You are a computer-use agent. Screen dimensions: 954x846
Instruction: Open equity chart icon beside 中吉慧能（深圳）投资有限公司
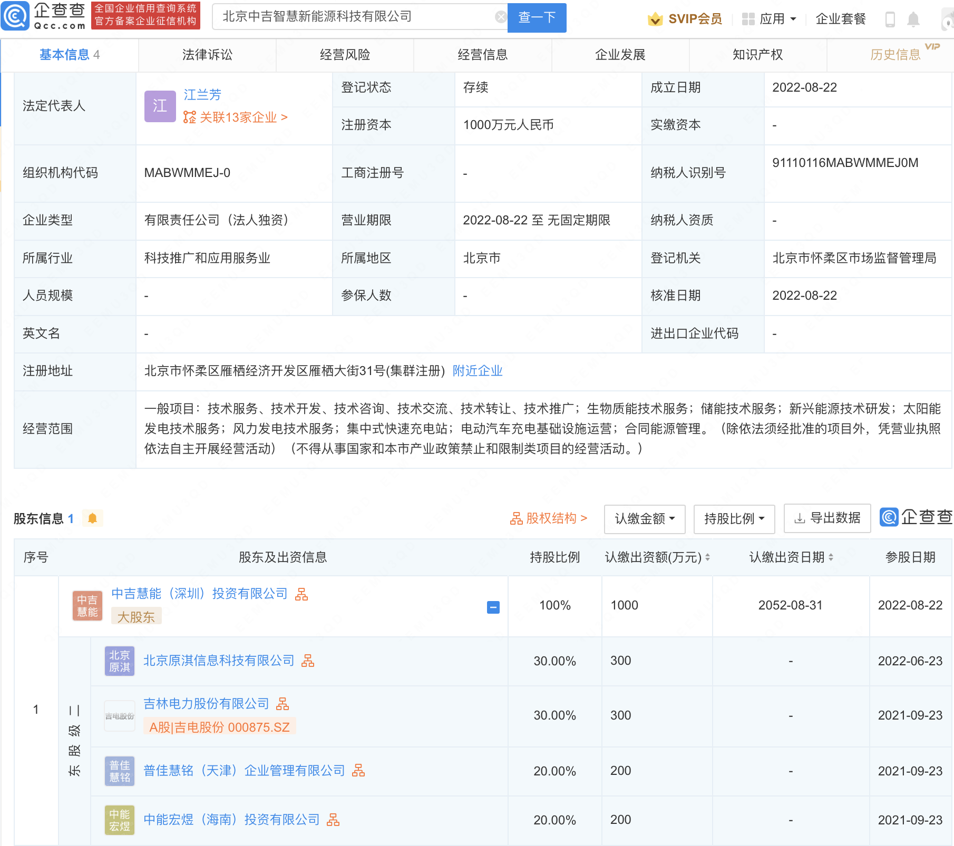301,594
